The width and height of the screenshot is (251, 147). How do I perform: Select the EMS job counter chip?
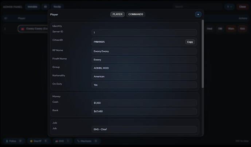(62, 141)
